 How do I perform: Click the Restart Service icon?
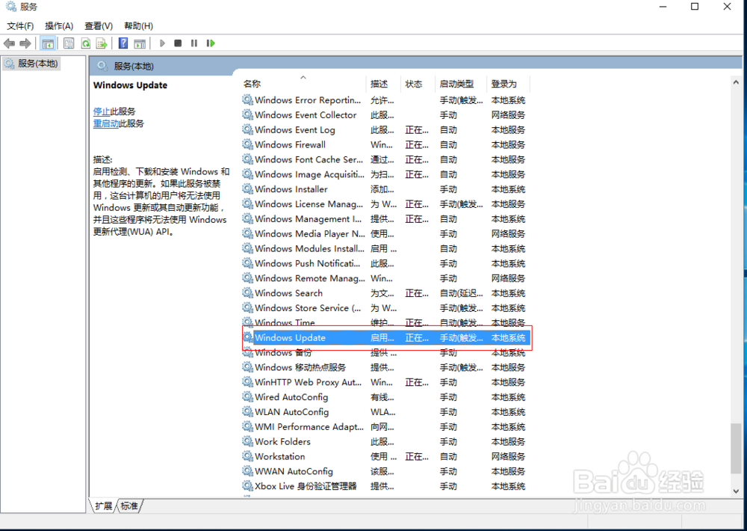(211, 43)
